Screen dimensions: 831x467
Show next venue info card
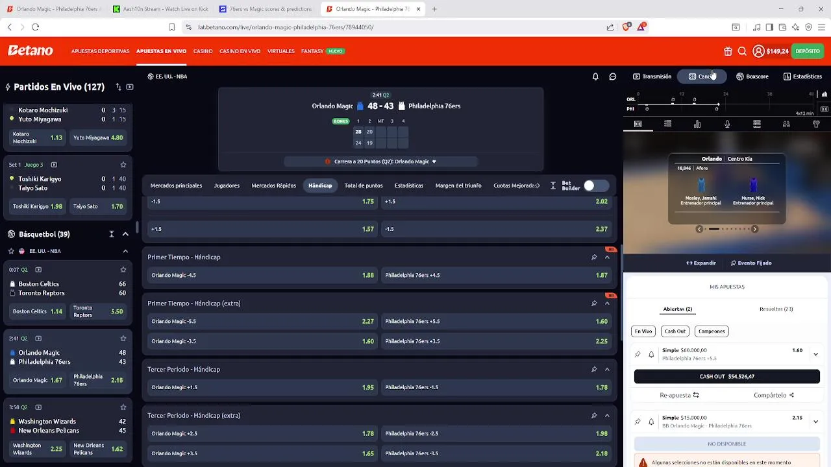click(754, 229)
